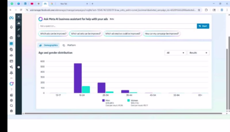Choose 'Which ad creative could be improved?' suggestion
230x132 pixels.
(123, 34)
